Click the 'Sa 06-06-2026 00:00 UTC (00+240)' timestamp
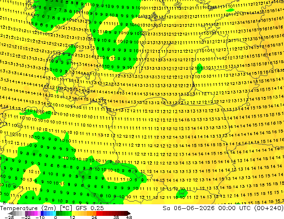 223,208
